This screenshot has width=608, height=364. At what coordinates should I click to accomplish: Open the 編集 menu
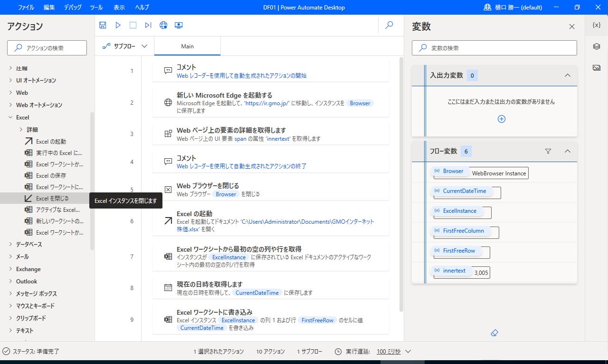click(49, 7)
